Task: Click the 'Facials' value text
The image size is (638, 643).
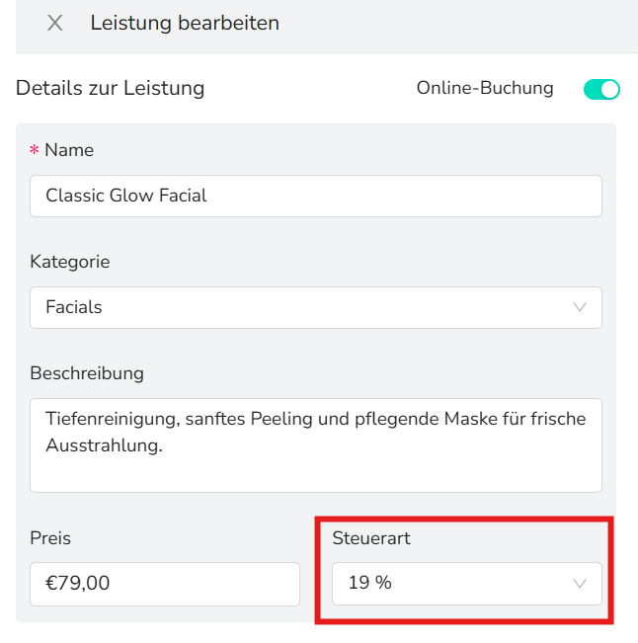Action: [x=74, y=307]
